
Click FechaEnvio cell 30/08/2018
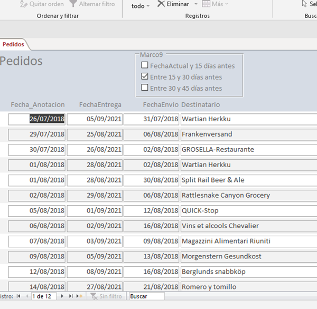(x=151, y=180)
